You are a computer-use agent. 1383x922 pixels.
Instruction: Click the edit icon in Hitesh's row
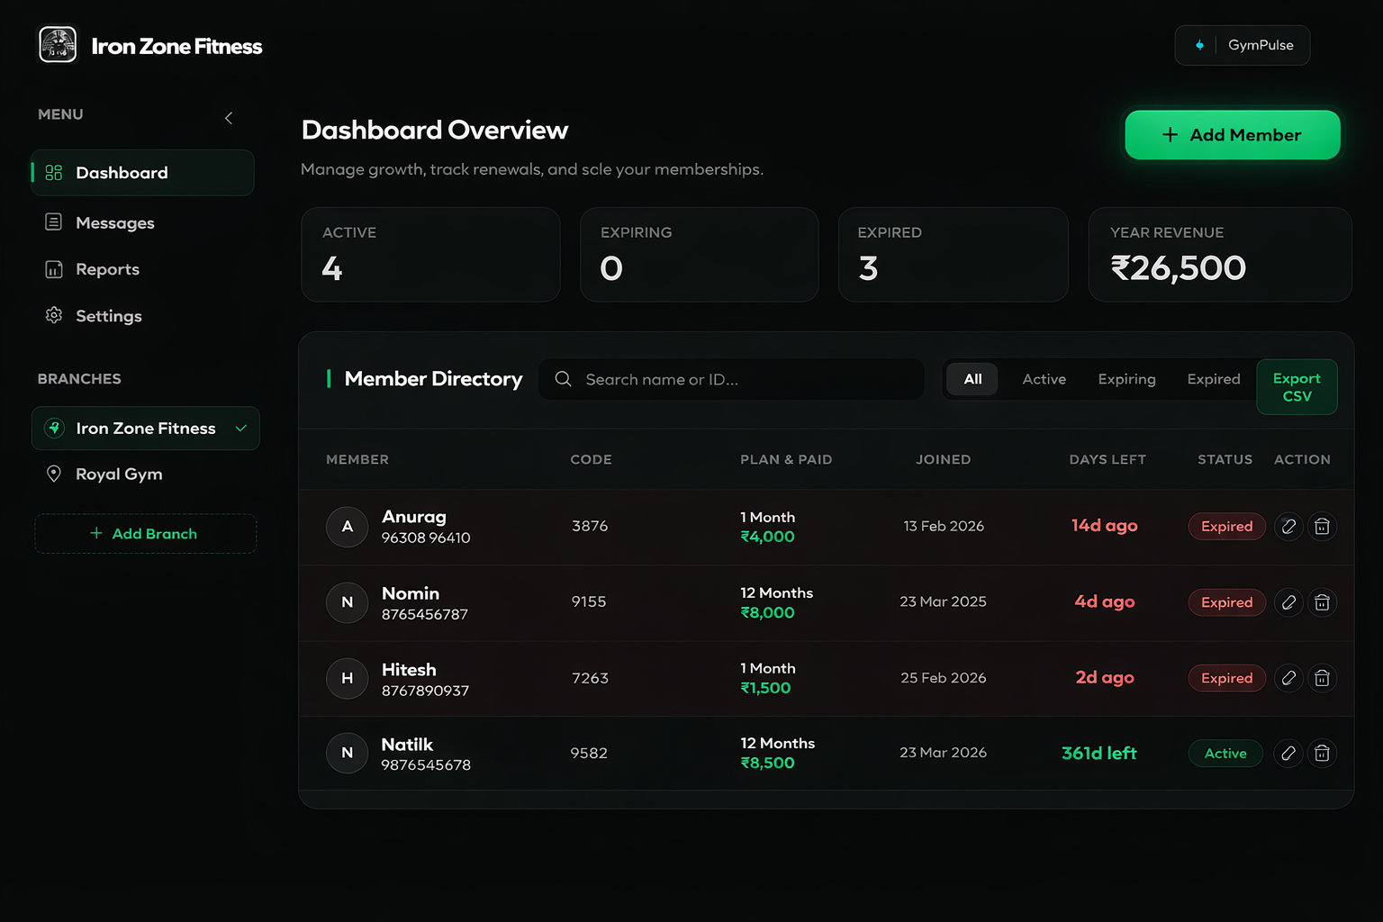coord(1288,678)
